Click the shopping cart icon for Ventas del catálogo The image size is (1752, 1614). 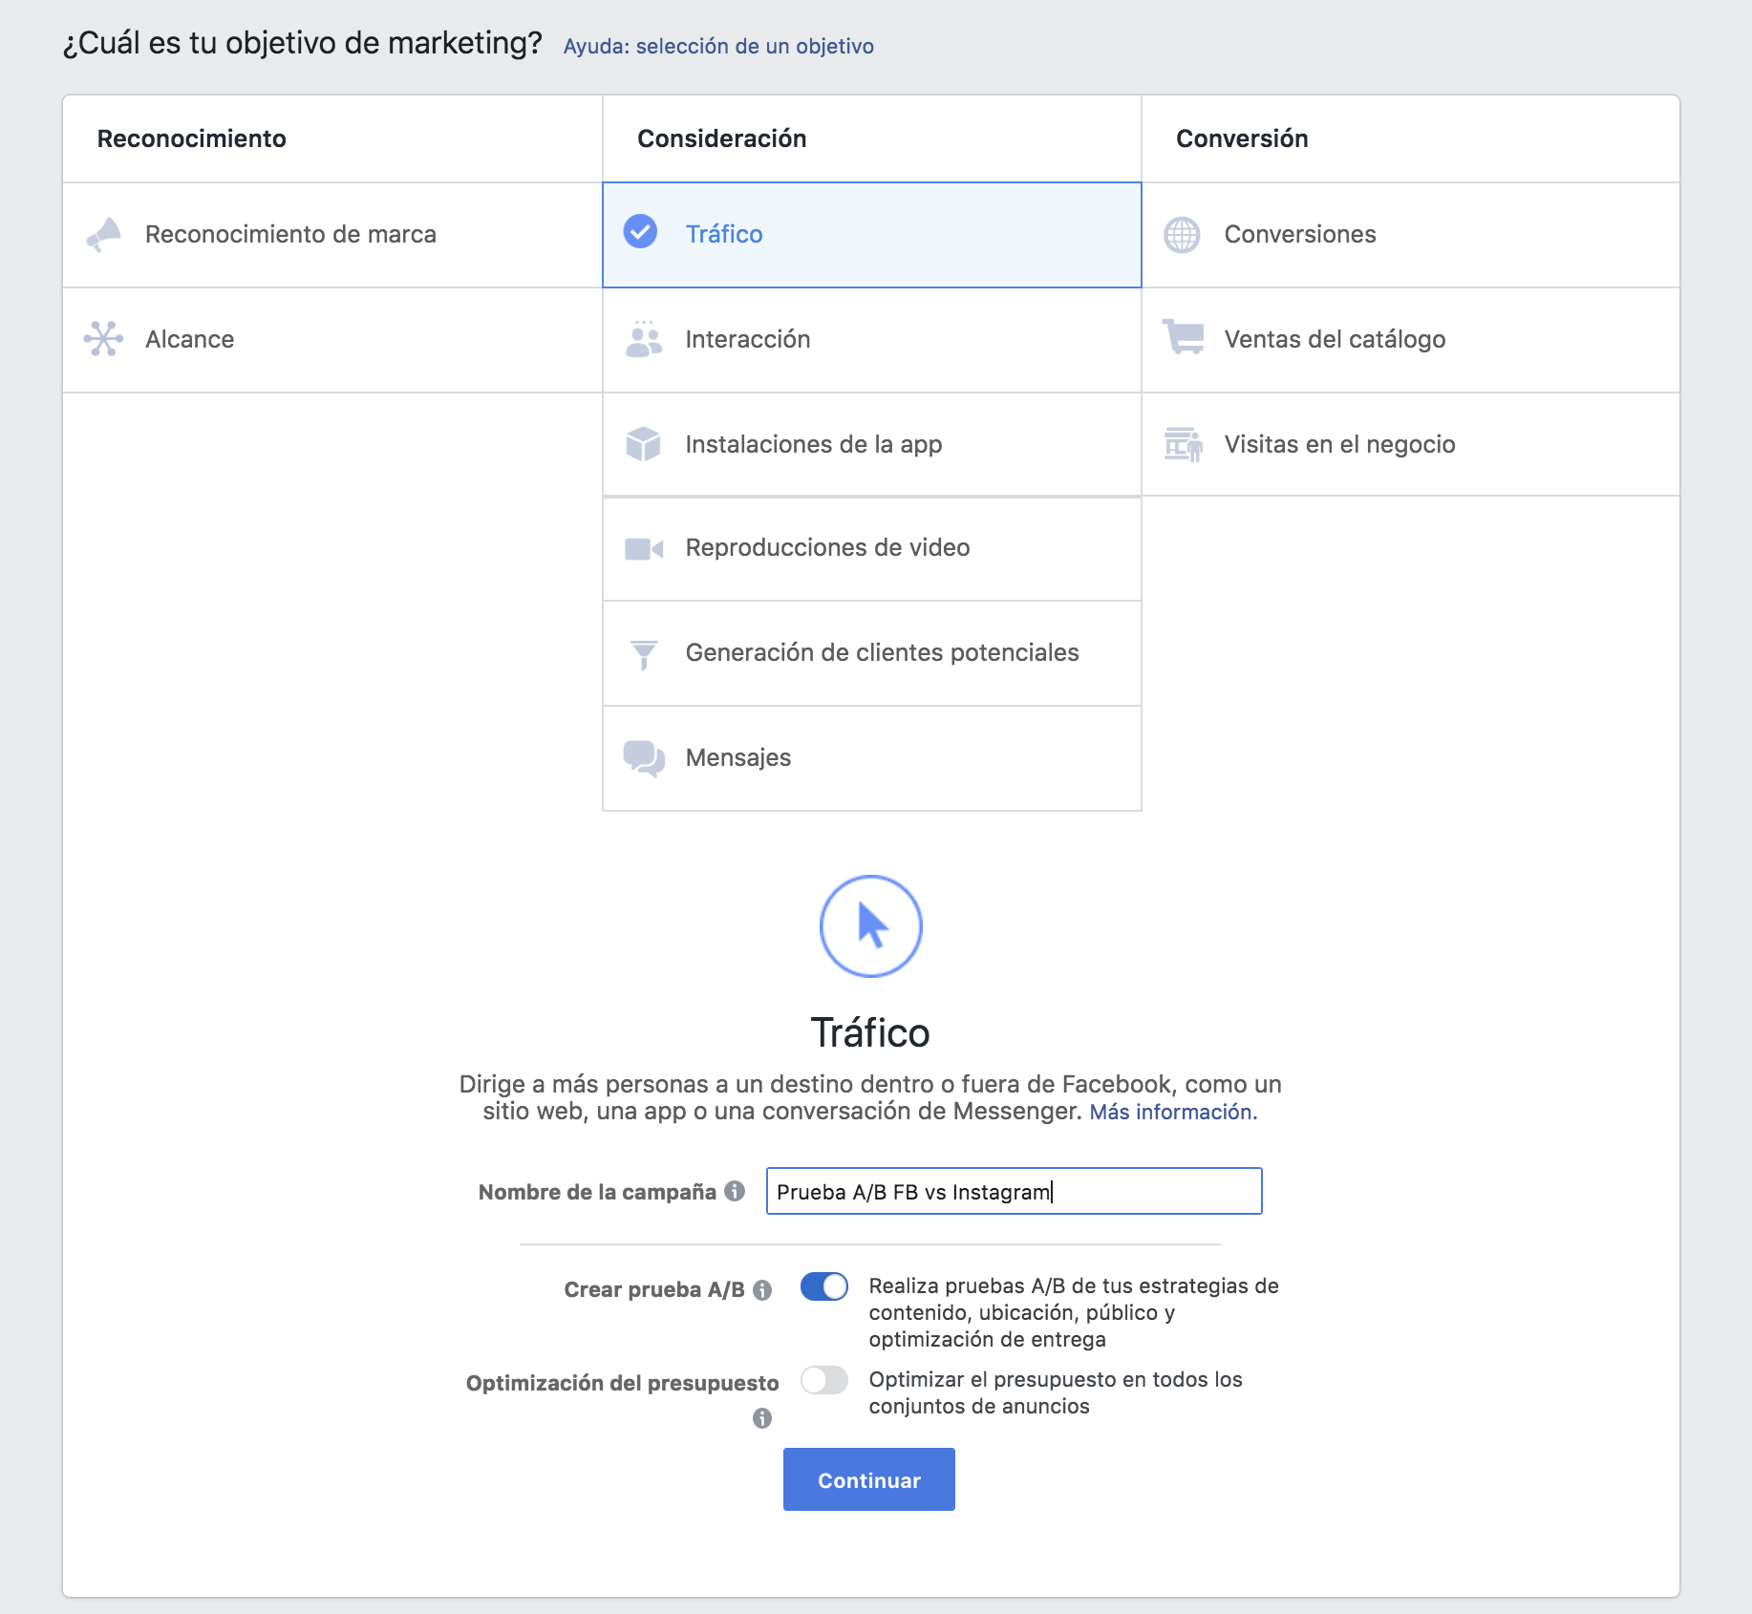(x=1184, y=338)
